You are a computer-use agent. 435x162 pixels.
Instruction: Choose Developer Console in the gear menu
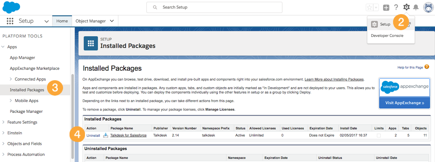pyautogui.click(x=387, y=35)
